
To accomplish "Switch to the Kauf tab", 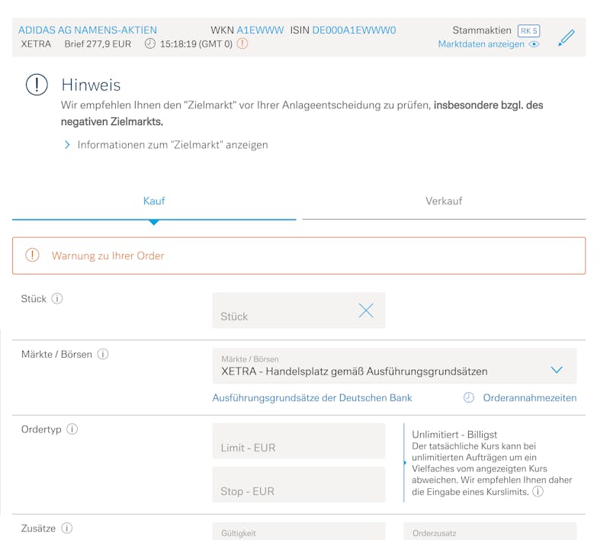I will pyautogui.click(x=154, y=201).
